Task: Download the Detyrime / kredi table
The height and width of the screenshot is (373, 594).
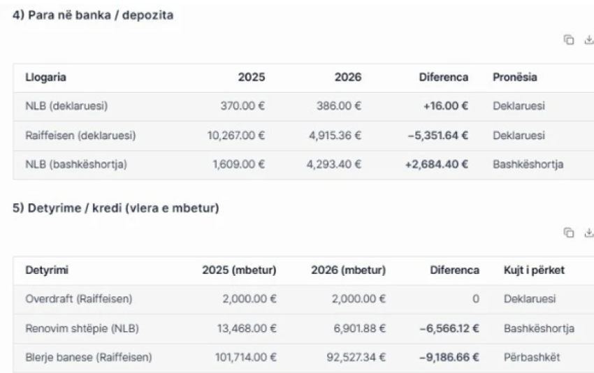Action: click(588, 233)
